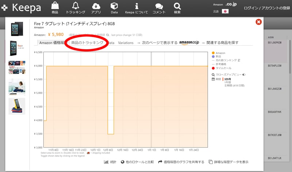Open the 検索 magnifier search
This screenshot has height=172, width=292.
click(x=177, y=8)
